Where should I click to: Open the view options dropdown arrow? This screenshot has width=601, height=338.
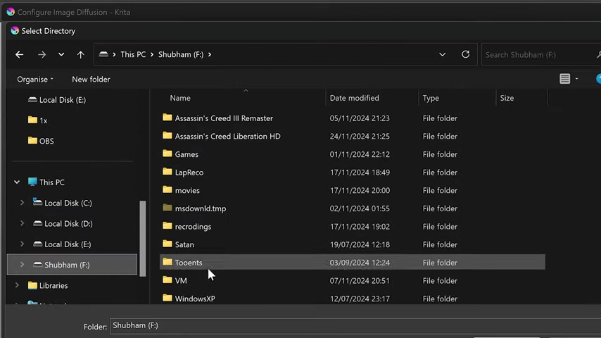pos(576,79)
